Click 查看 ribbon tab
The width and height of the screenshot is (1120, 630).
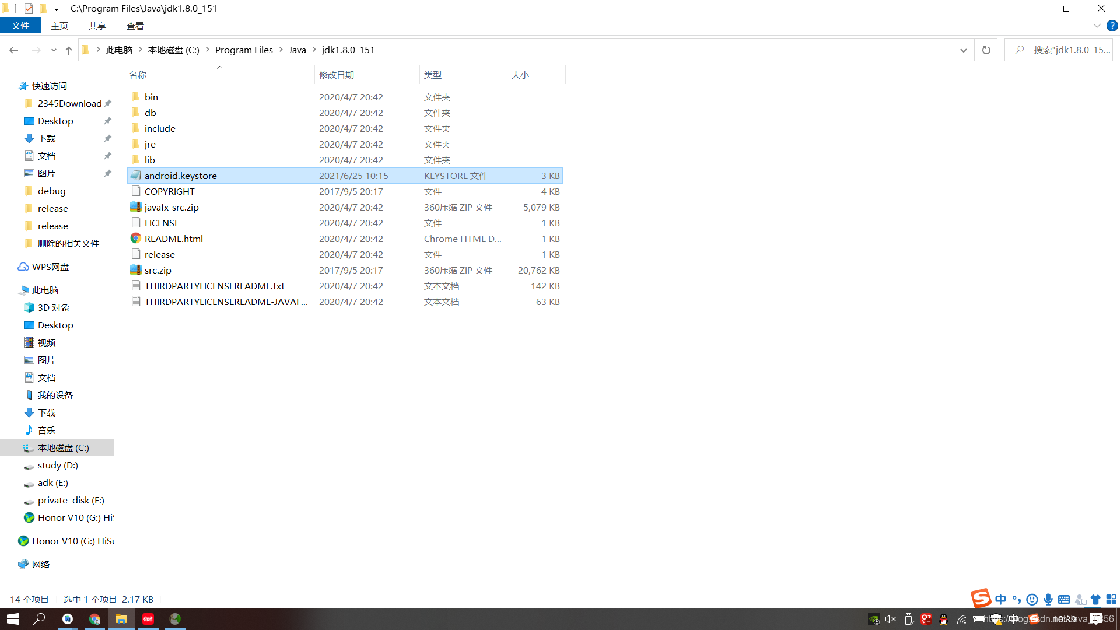point(134,26)
